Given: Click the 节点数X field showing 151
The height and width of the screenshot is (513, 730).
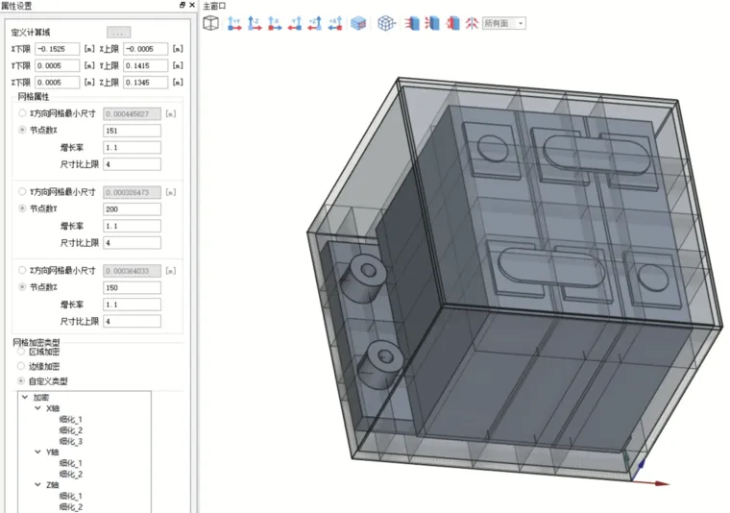Looking at the screenshot, I should 133,131.
